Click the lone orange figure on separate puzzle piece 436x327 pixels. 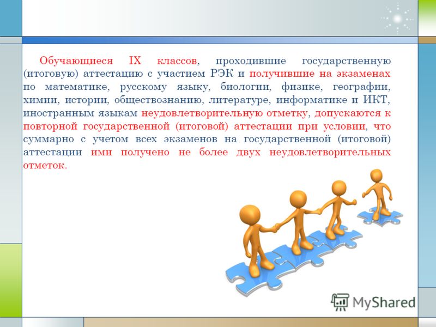[x=377, y=194]
